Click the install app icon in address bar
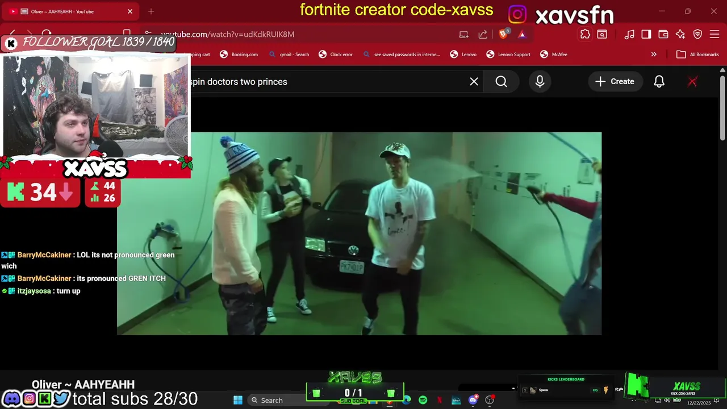The height and width of the screenshot is (409, 727). point(464,34)
